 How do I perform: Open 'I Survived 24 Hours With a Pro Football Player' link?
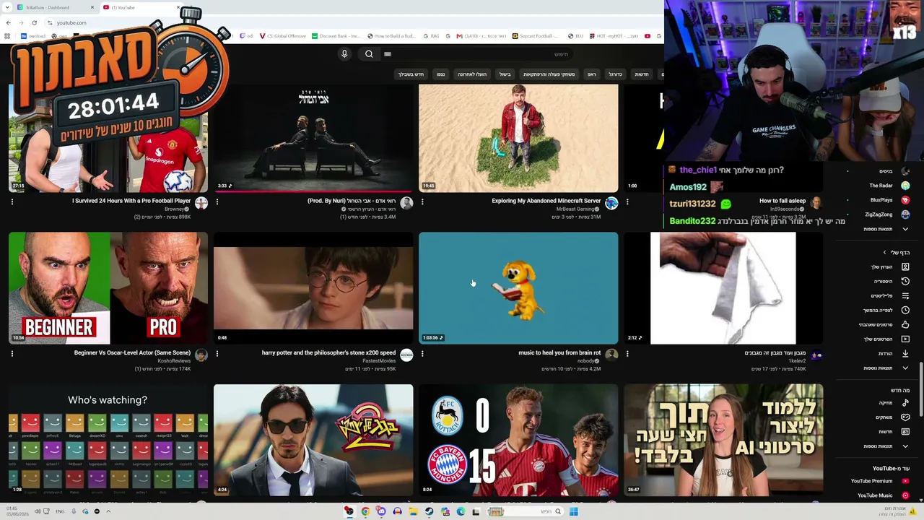pos(131,201)
